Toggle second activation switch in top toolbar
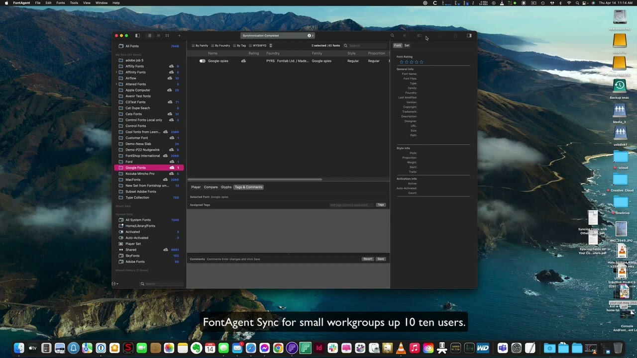This screenshot has height=358, width=637. (x=420, y=35)
